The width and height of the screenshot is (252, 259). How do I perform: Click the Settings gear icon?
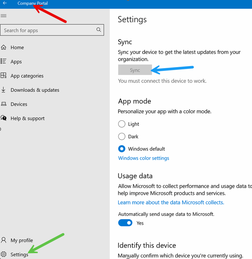click(4, 254)
